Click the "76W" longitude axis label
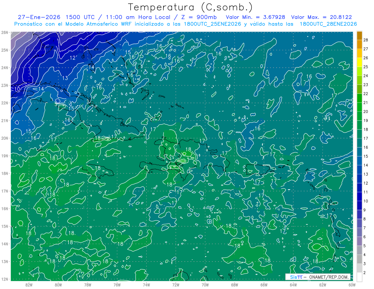Viewport: 374px width, 289px height. click(117, 284)
